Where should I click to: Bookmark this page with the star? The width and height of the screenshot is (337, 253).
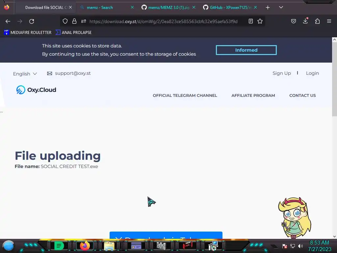point(260,21)
